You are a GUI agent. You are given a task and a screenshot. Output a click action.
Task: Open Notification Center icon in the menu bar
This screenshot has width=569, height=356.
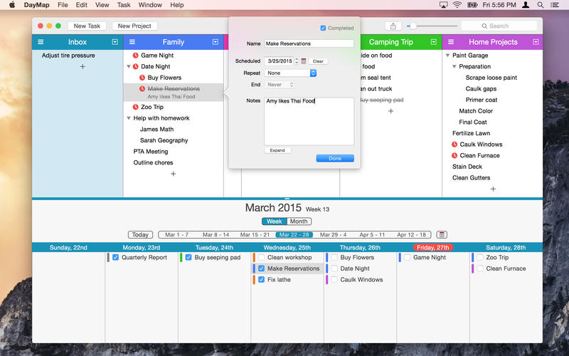pos(555,5)
